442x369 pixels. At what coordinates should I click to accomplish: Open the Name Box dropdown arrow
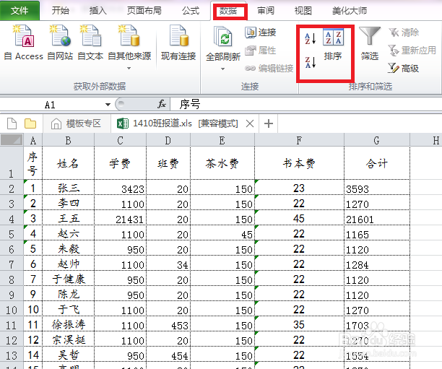tap(108, 105)
